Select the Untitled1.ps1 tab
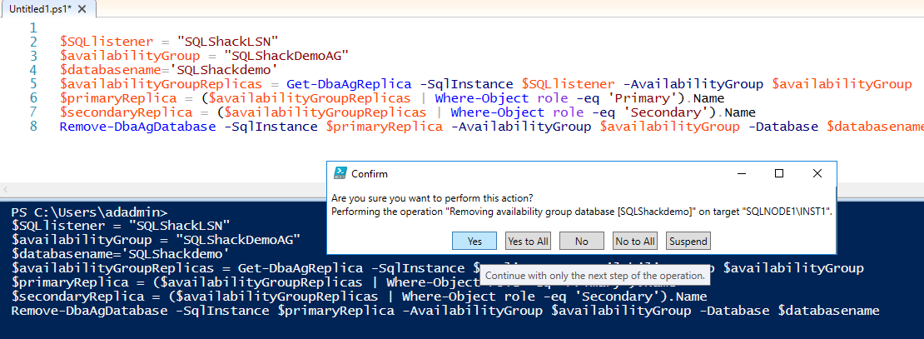 click(33, 8)
